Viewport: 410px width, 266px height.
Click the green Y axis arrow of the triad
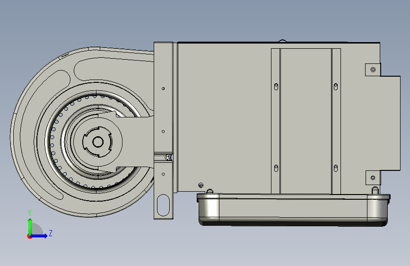pos(30,226)
